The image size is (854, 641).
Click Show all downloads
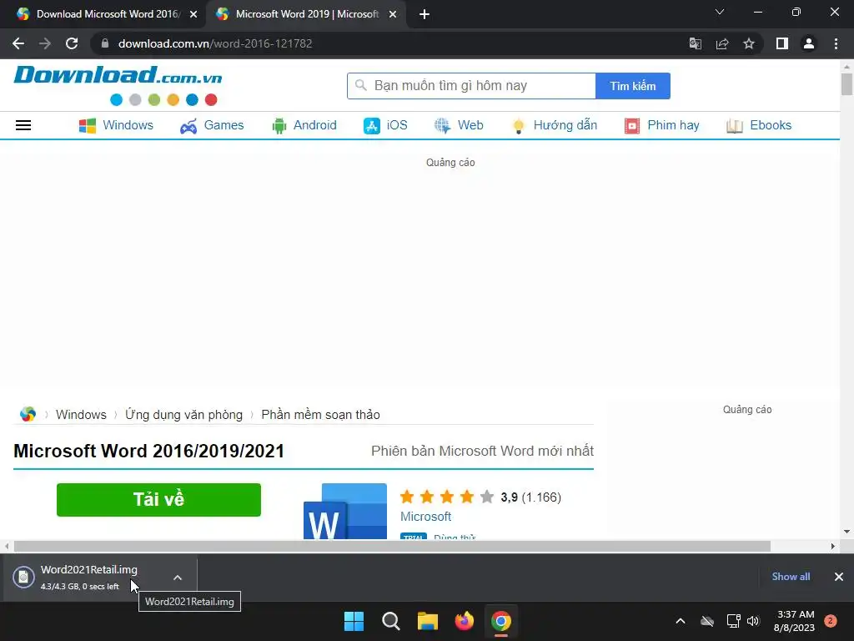791,577
